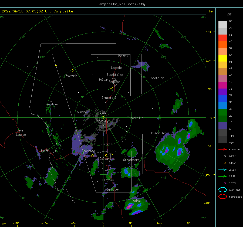Click the Limestone label
243x227 pixels.
tap(51, 104)
